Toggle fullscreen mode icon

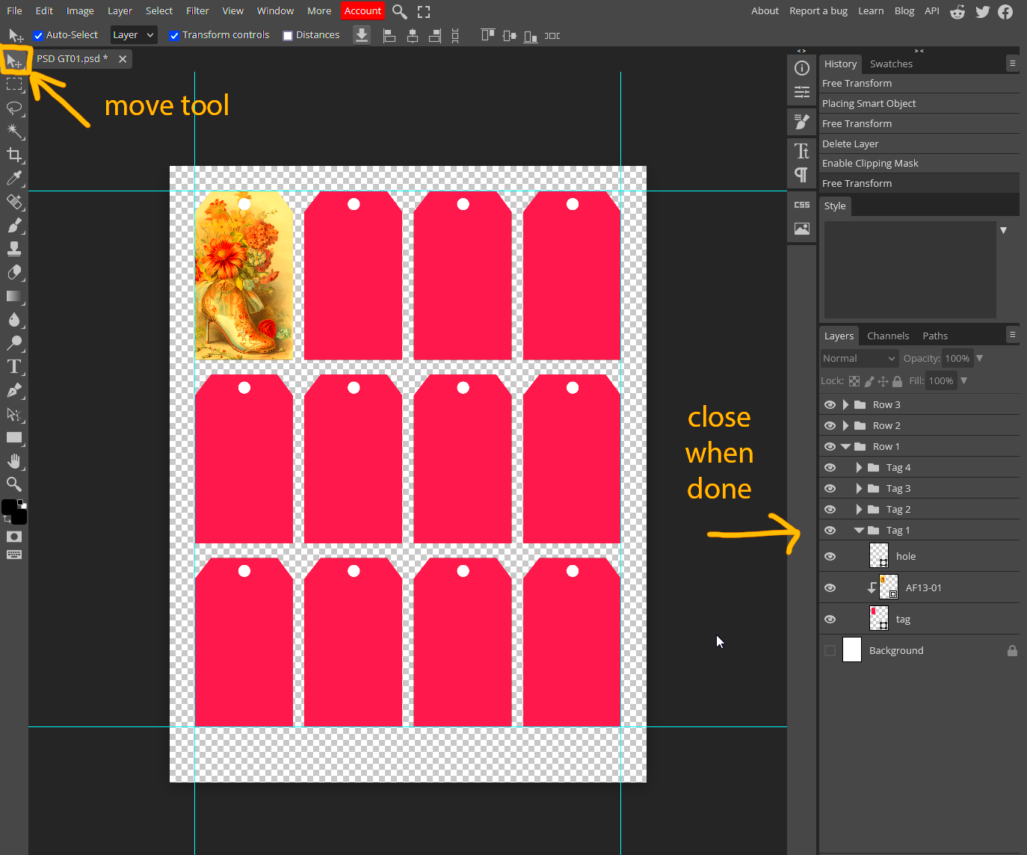(x=424, y=11)
